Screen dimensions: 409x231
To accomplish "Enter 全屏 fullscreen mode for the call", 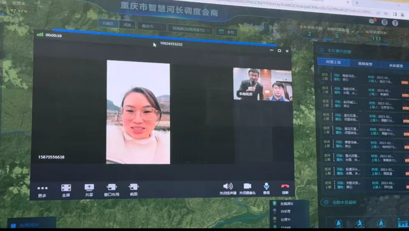I will [66, 188].
